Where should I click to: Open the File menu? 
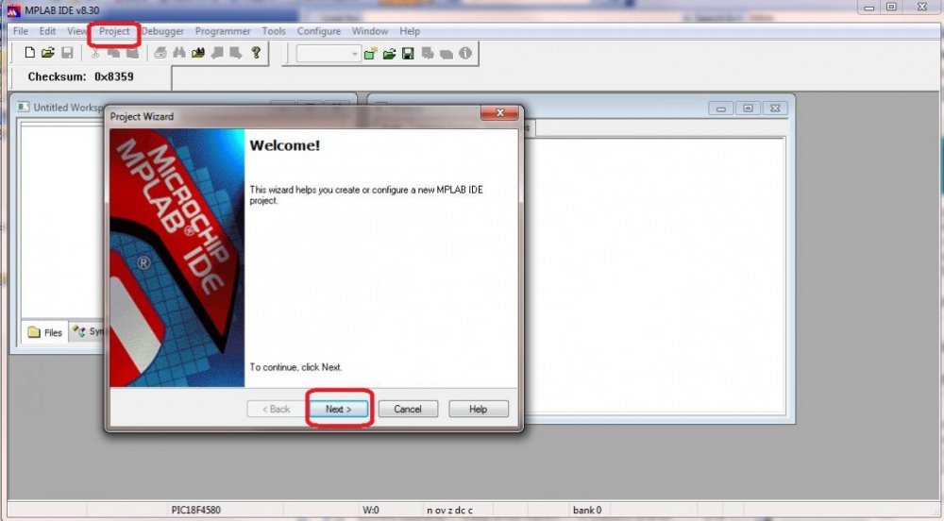point(21,31)
